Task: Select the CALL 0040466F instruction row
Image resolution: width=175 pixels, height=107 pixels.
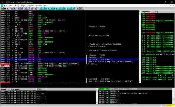Action: click(x=69, y=68)
